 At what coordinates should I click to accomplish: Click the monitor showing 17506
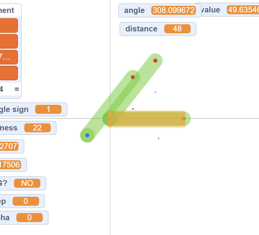[x=13, y=165]
